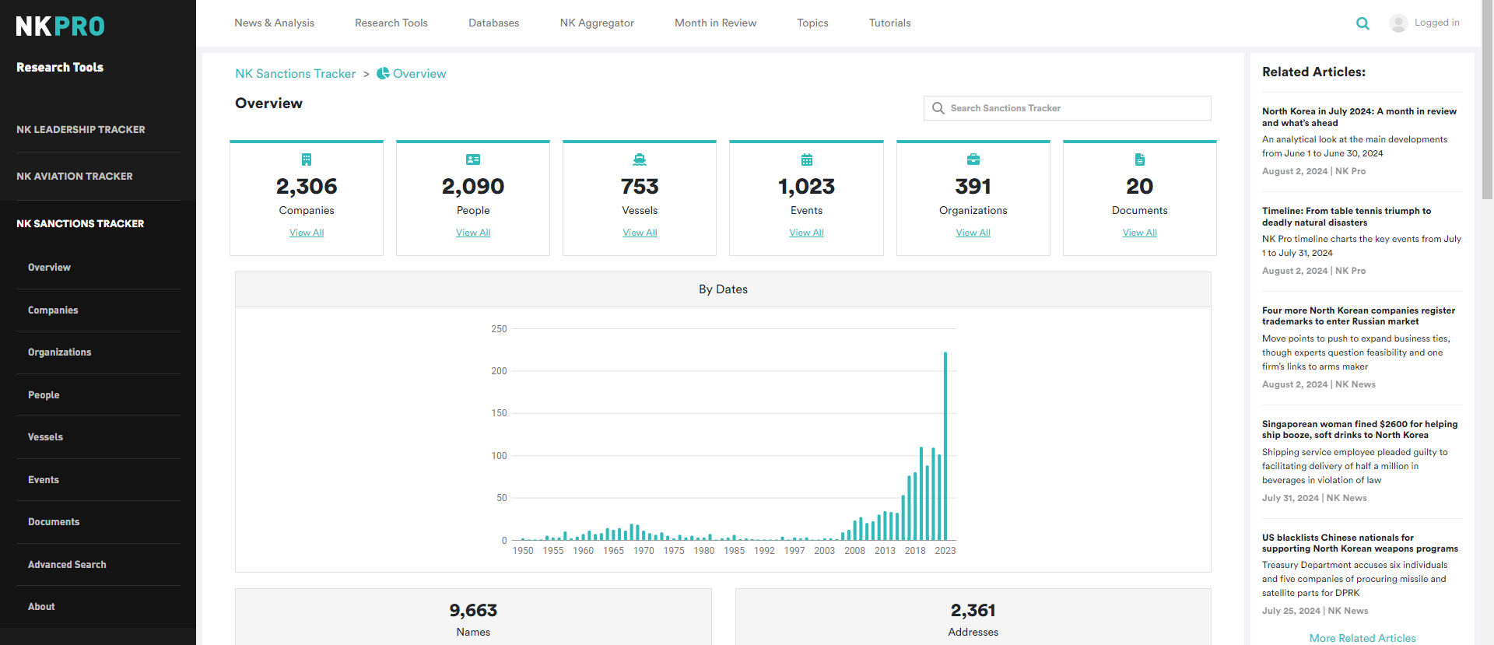Click the NK PRO logo
This screenshot has width=1494, height=645.
pos(60,26)
